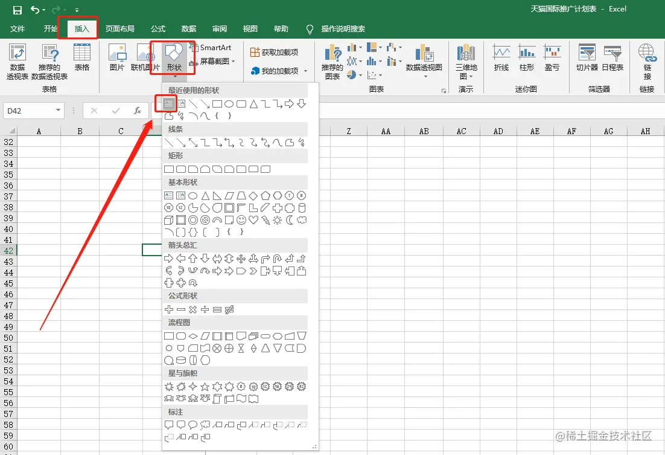Open Recommended PivotTables (推荐的数据透视表)
This screenshot has height=455, width=665.
tap(49, 62)
